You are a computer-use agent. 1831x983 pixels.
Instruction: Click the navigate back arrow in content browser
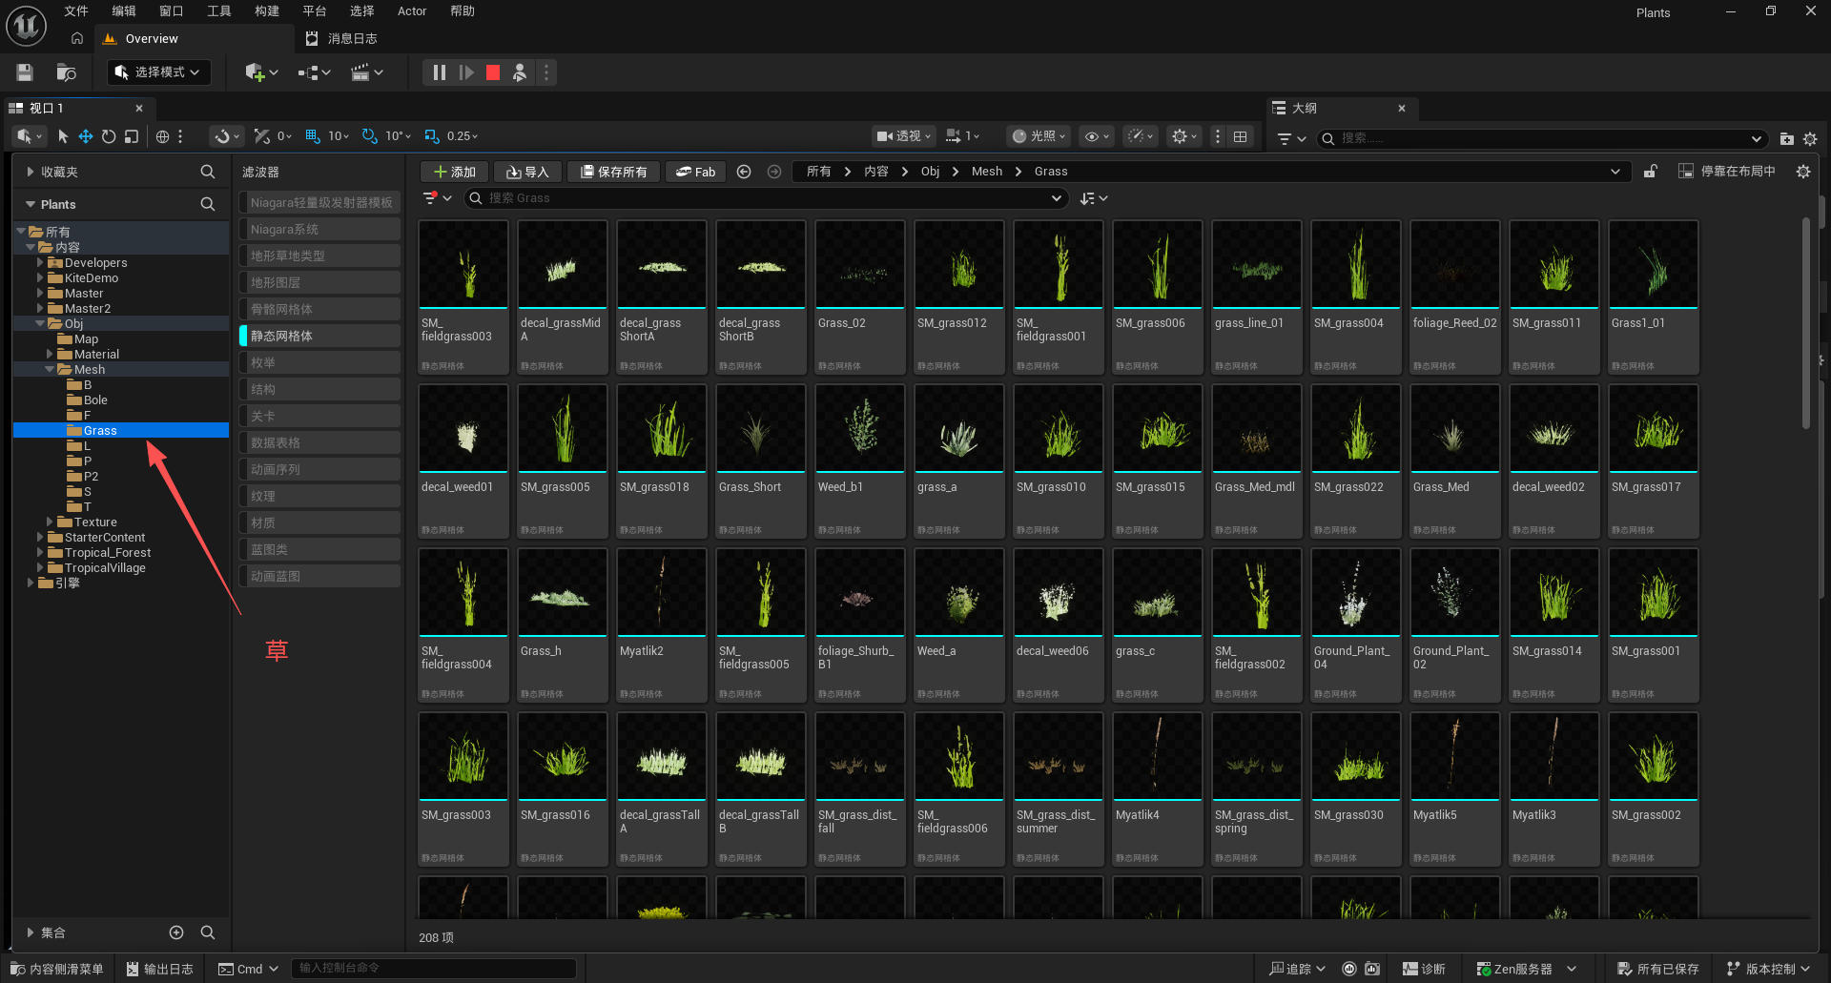coord(744,172)
